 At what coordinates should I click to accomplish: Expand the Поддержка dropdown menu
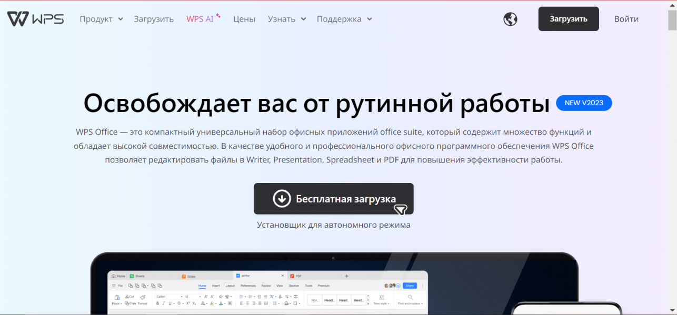[x=344, y=19]
